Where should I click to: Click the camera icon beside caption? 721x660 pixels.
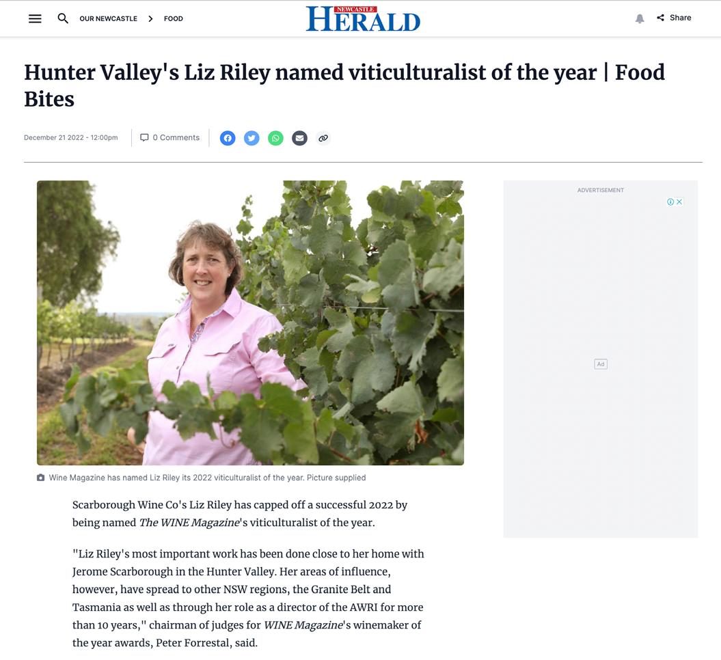click(x=41, y=478)
